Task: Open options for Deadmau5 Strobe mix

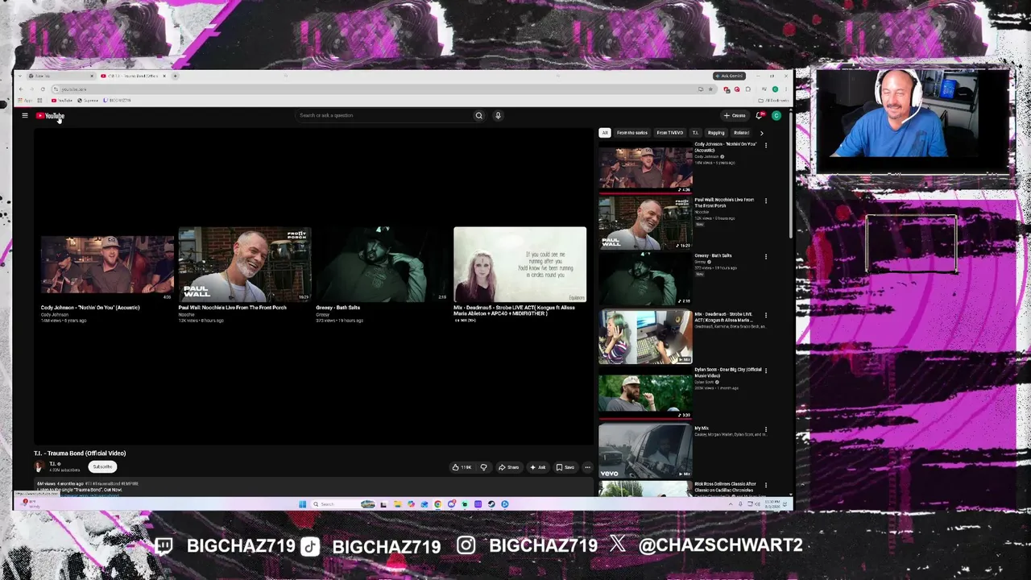Action: point(765,315)
